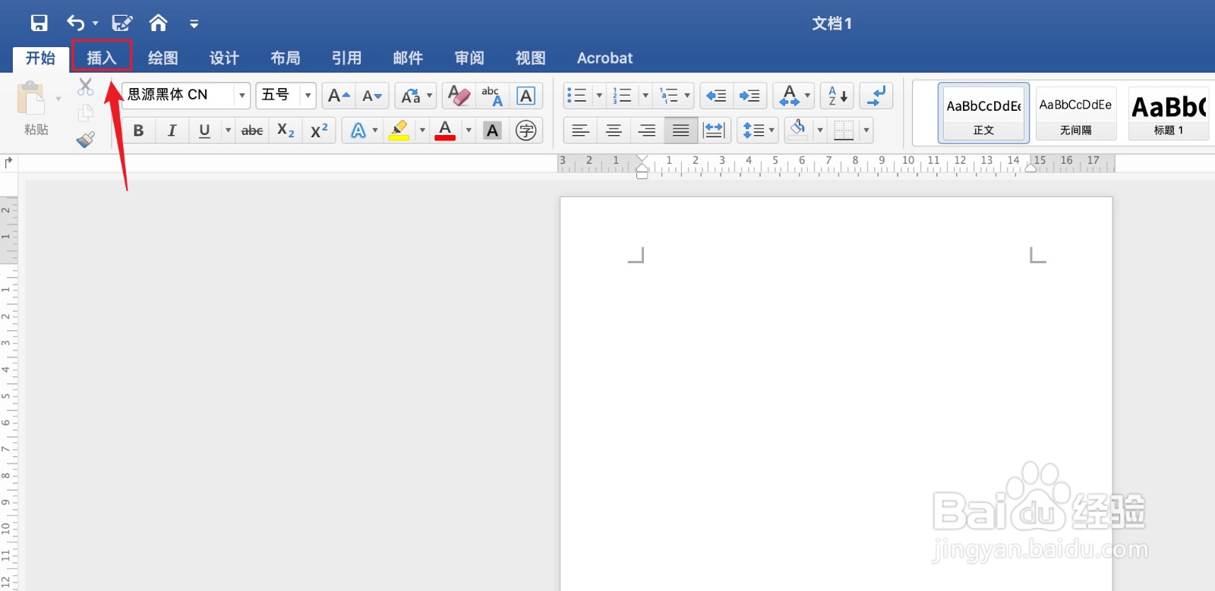The width and height of the screenshot is (1215, 591).
Task: Select the 正文 style thumbnail
Action: [x=983, y=112]
